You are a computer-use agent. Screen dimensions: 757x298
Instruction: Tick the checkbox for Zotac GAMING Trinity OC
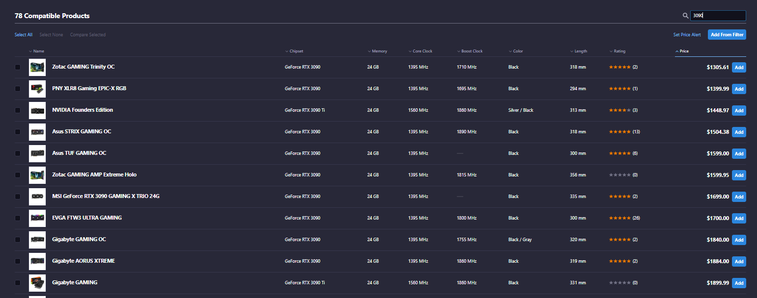18,67
